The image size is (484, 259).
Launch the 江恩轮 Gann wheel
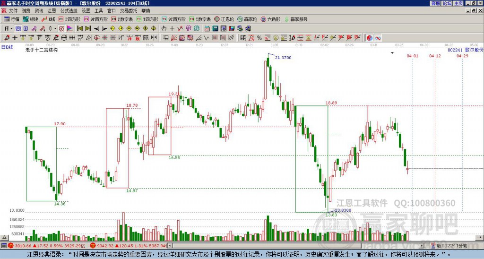(224, 19)
